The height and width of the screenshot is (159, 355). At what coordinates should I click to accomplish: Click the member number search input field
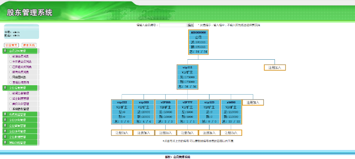tap(173, 25)
